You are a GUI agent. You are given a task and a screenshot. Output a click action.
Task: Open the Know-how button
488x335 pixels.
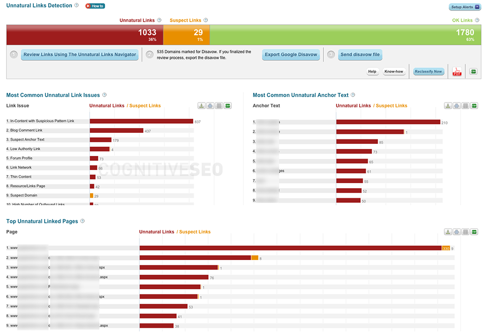(394, 71)
